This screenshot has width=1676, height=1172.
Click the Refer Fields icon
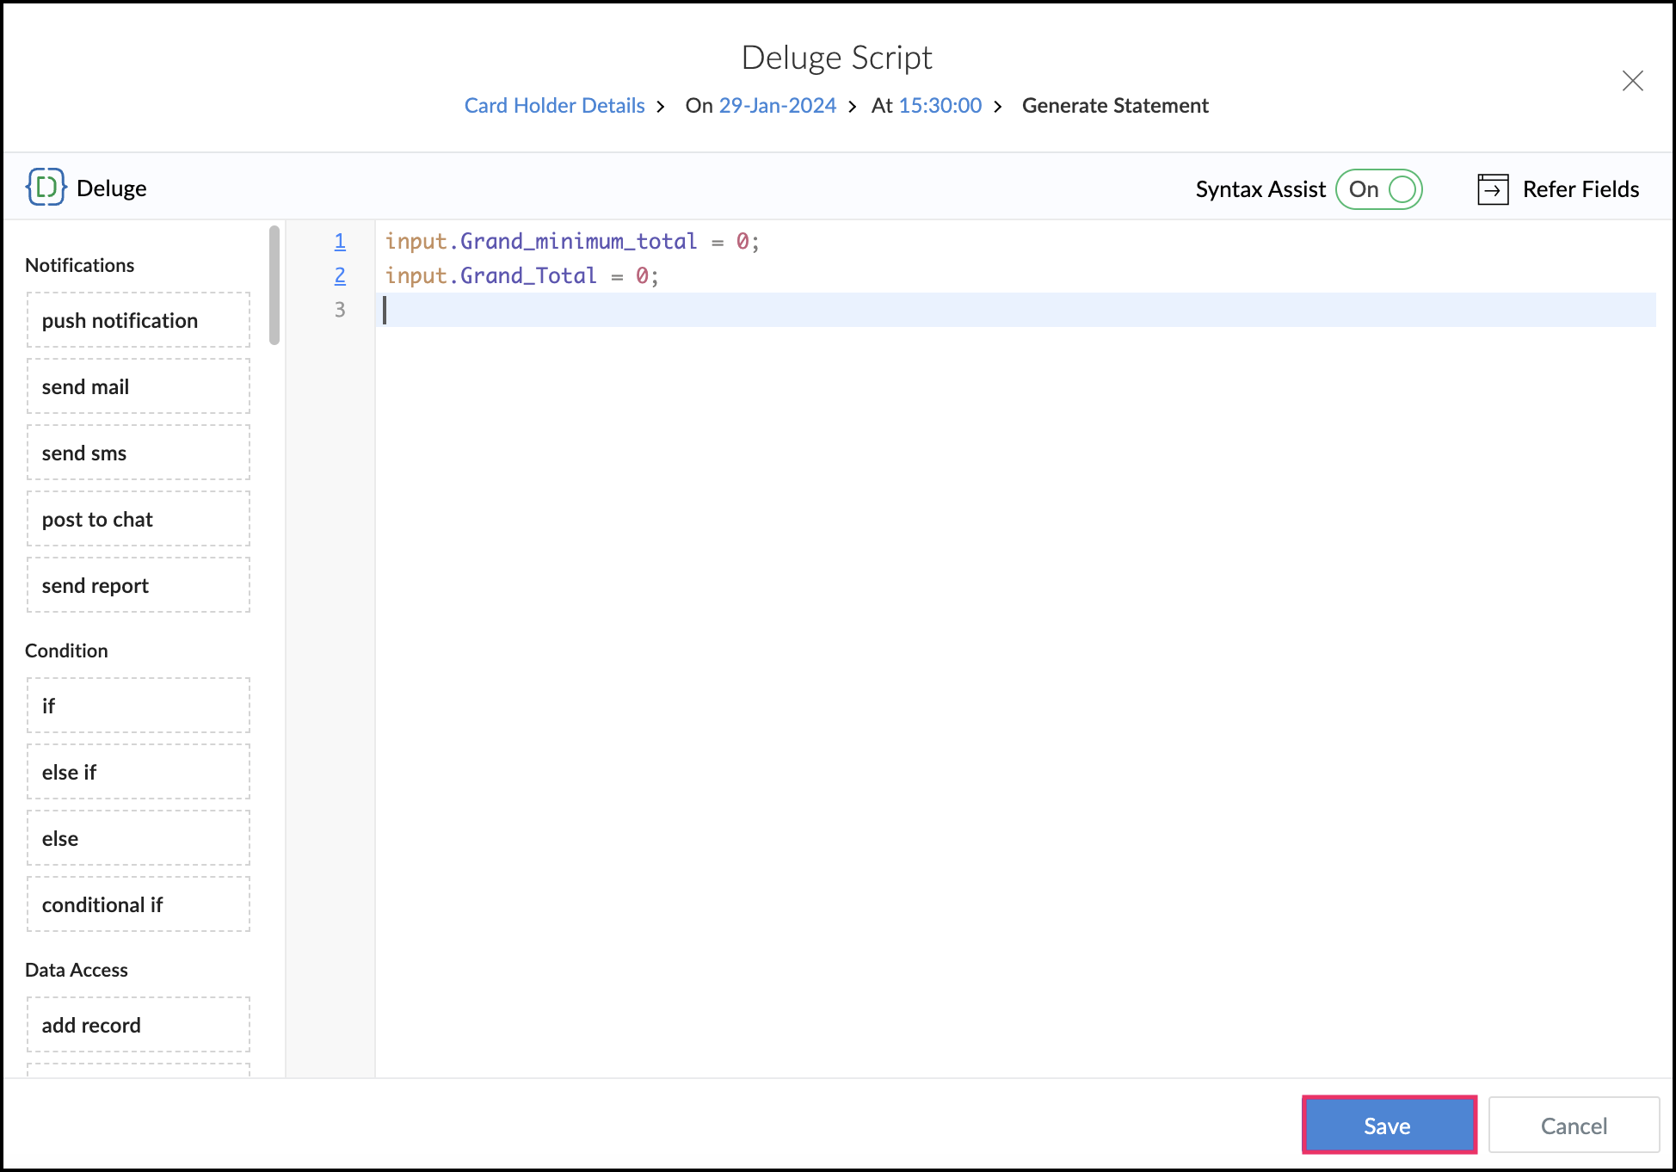(x=1493, y=188)
